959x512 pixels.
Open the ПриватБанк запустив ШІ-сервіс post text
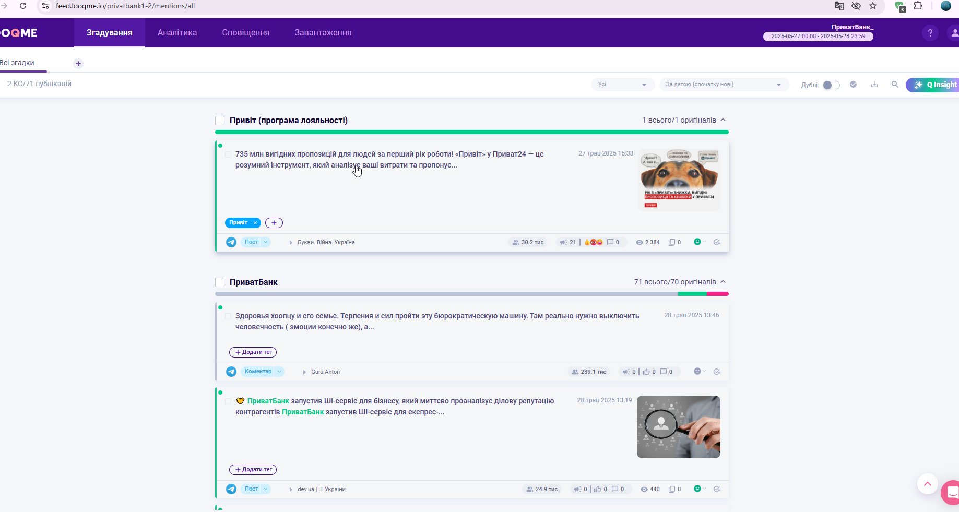tap(395, 407)
